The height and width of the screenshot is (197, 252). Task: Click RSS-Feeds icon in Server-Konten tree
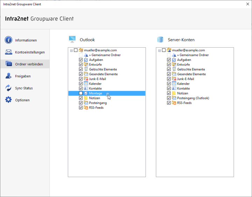174,103
